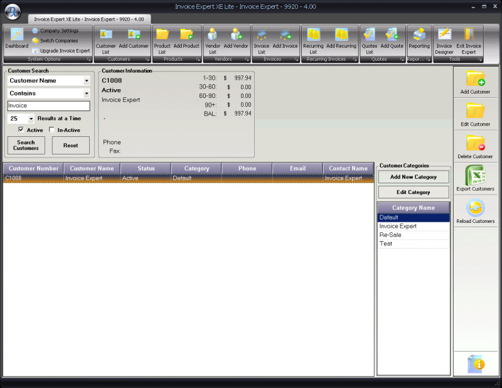Click Add Customer in the ribbon
The image size is (502, 388).
click(134, 38)
